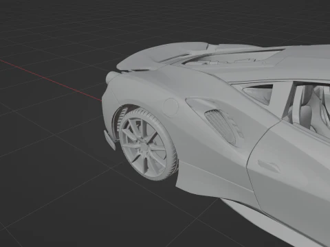330x247 pixels.
Task: Select the side air intake vent grille
Action: coord(220,126)
